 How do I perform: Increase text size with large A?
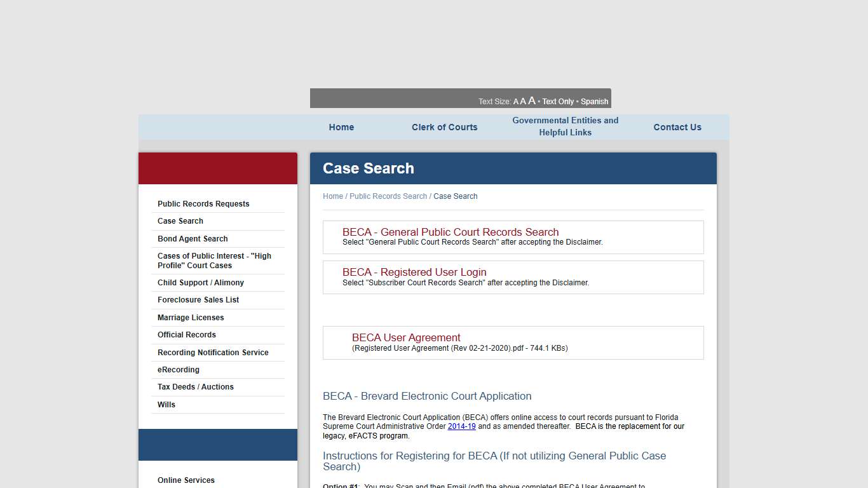[532, 100]
